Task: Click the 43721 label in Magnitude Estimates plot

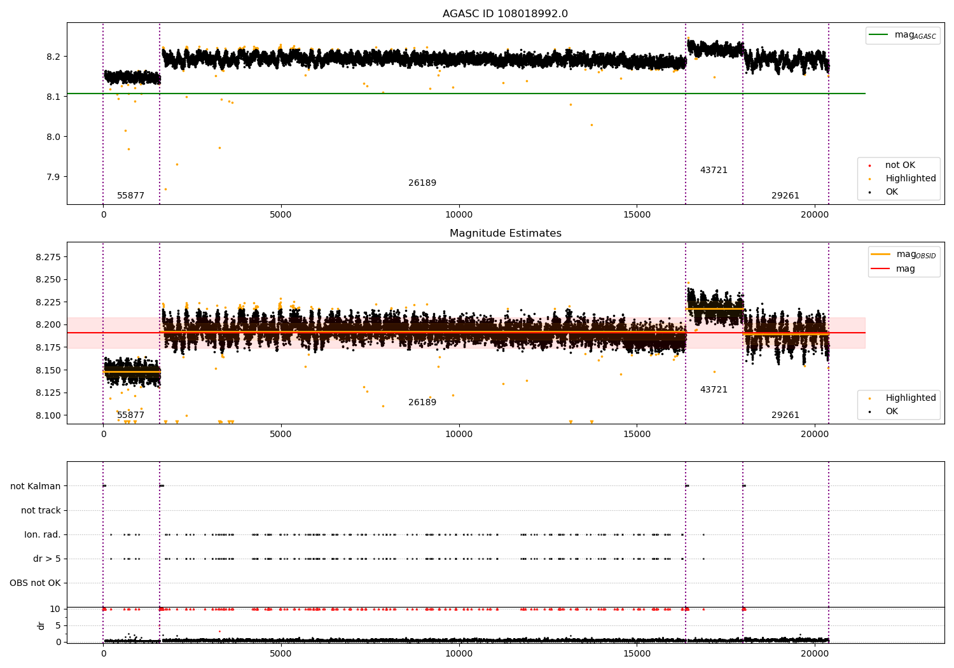Action: [714, 390]
